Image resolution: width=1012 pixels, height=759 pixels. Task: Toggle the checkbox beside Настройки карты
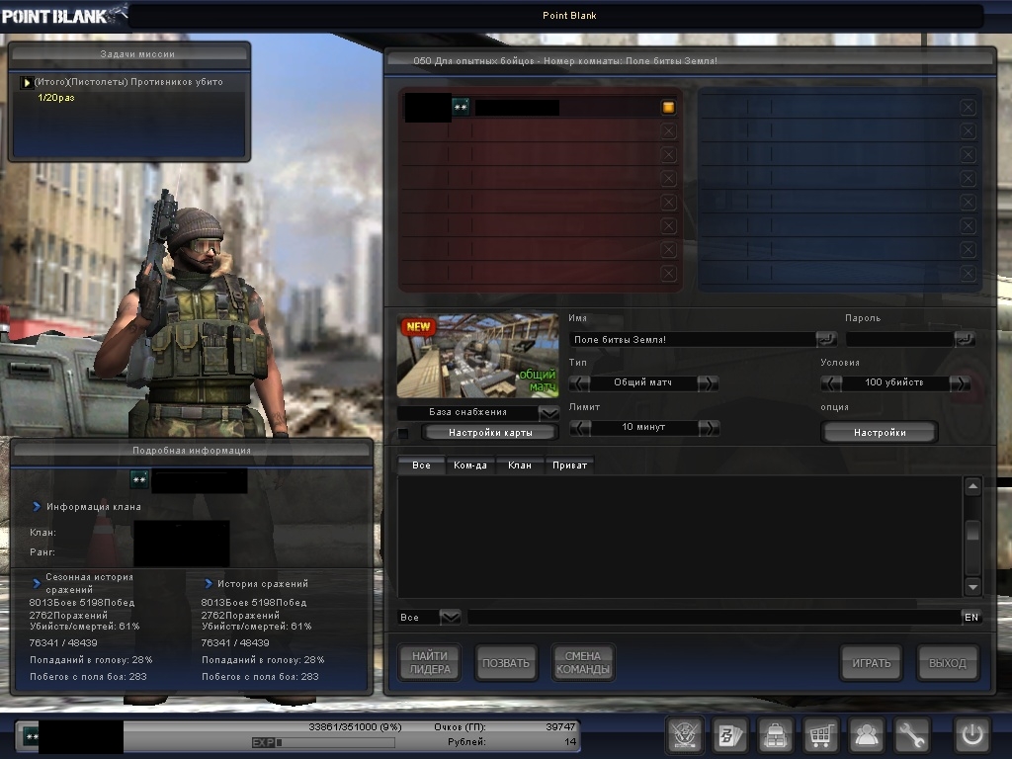tap(403, 433)
